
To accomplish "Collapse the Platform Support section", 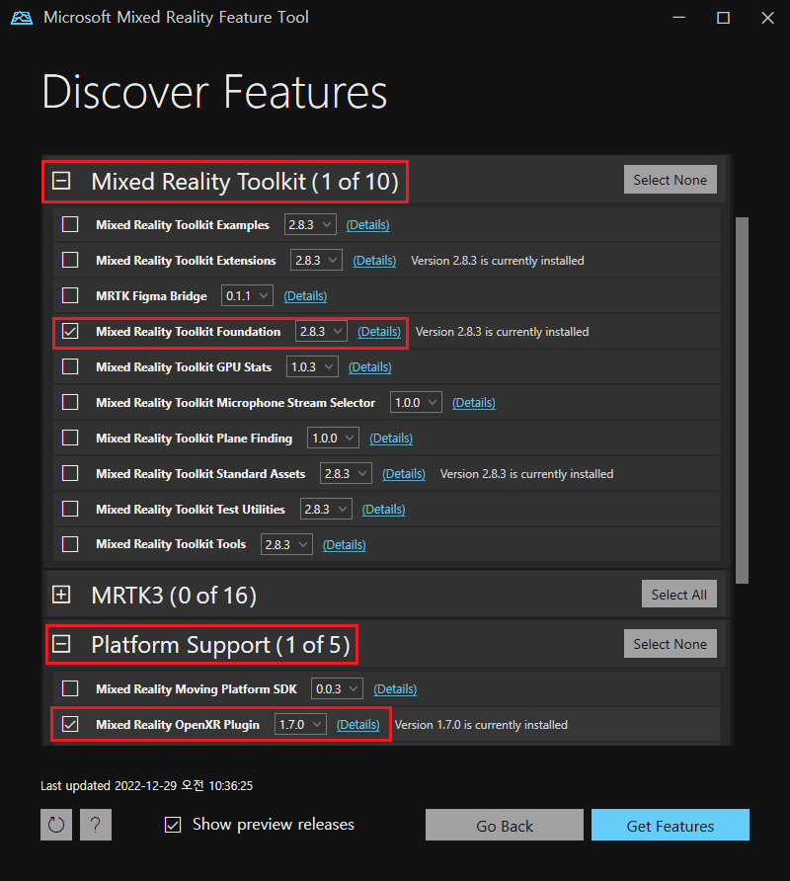I will point(61,644).
